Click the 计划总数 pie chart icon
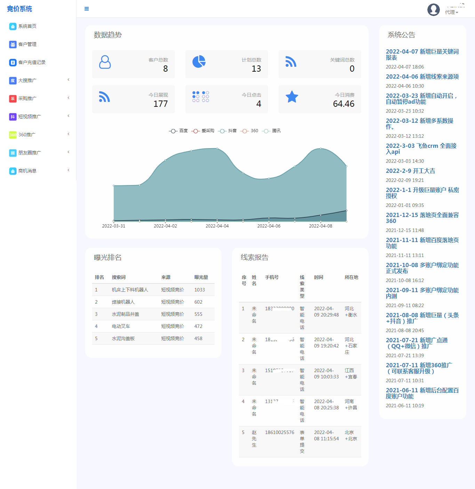475x489 pixels. click(x=199, y=62)
